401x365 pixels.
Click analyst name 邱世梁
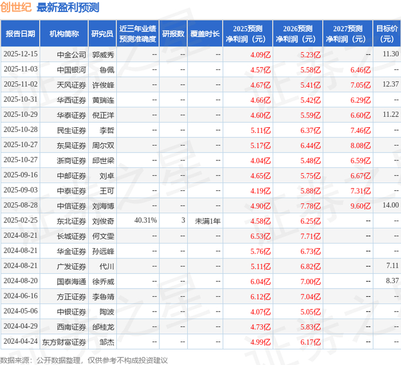pos(103,160)
